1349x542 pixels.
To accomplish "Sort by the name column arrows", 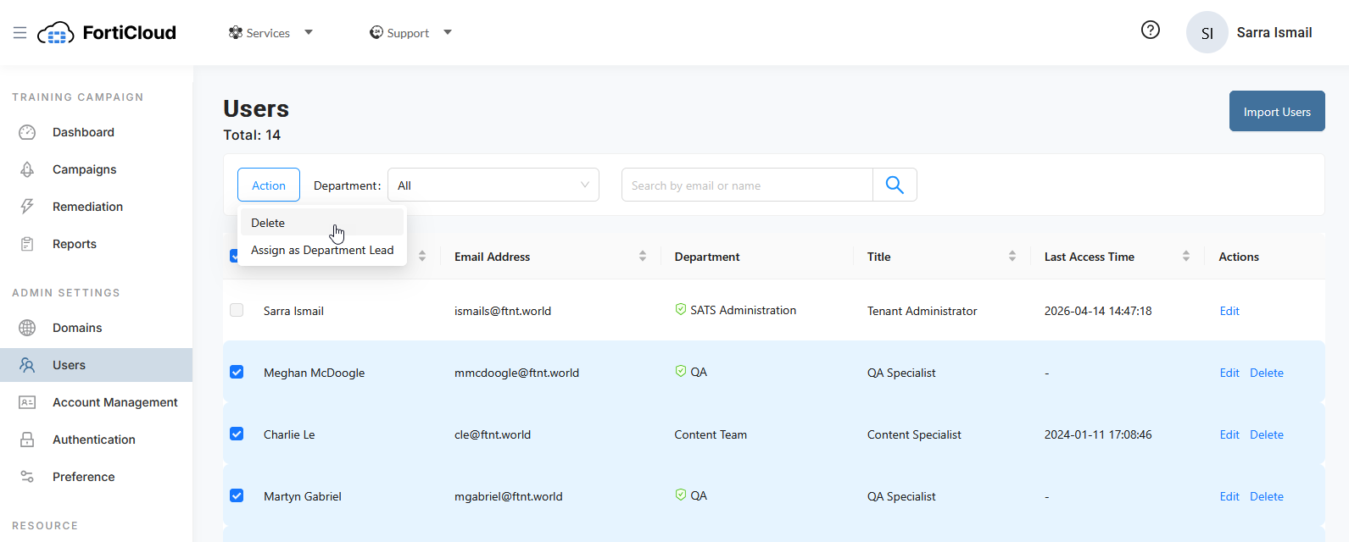I will [422, 256].
